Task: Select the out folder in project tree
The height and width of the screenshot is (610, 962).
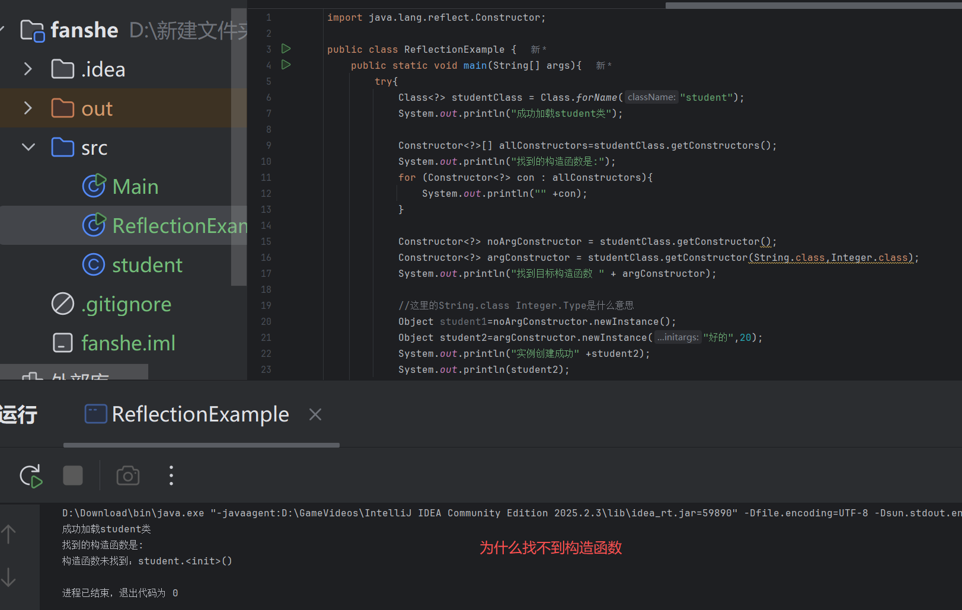Action: tap(97, 108)
